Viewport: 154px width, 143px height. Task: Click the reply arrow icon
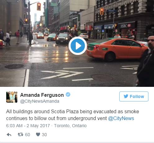tap(9, 135)
